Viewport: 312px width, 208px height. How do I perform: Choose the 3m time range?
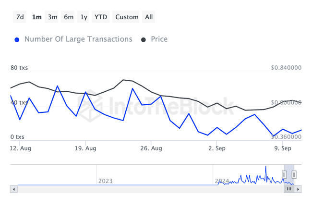pos(53,17)
